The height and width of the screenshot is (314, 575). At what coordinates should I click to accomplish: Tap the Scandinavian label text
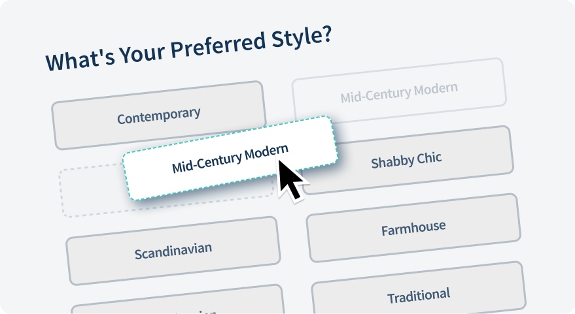point(173,251)
